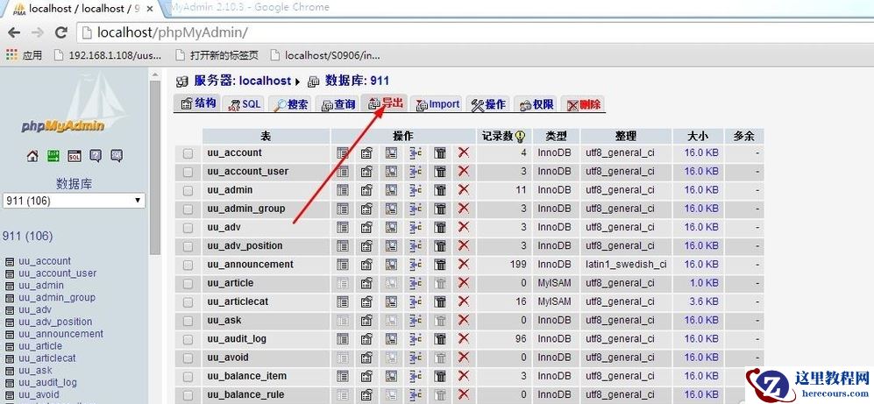Open the 打开新的标签页 bookmark
Screen dimensions: 874x404
tap(217, 55)
